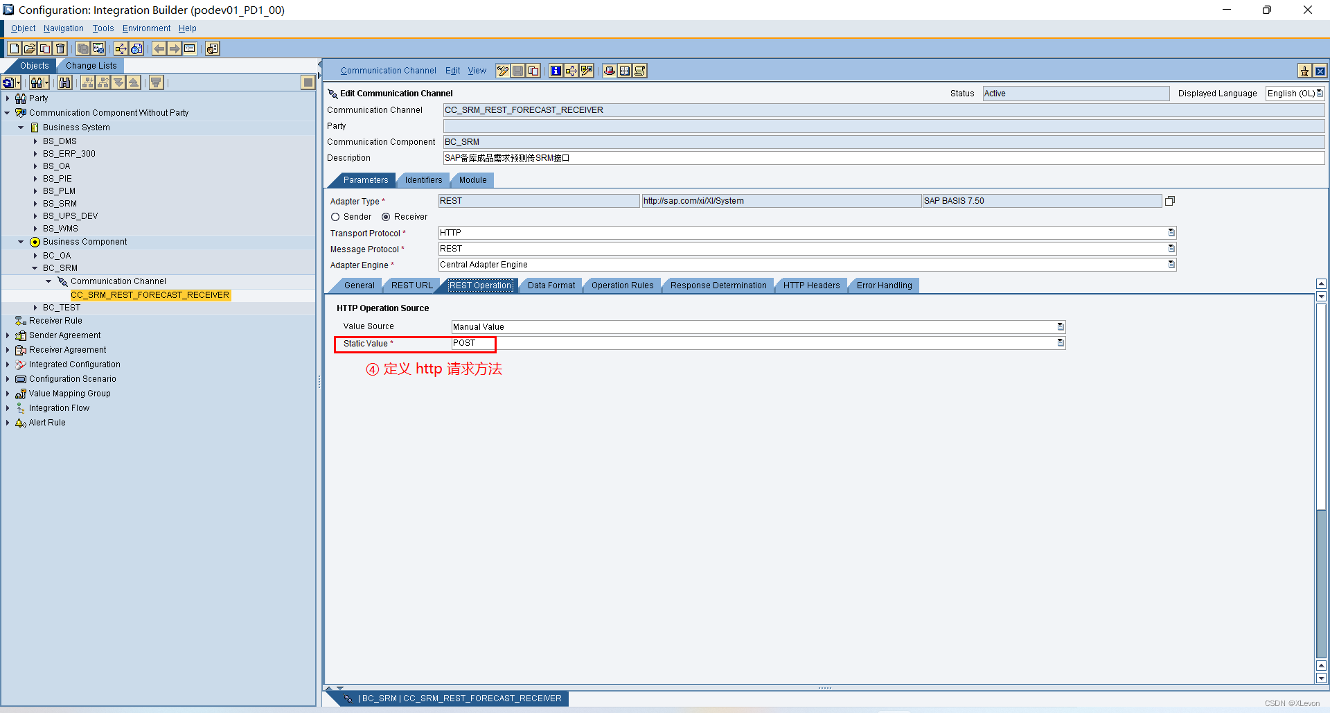This screenshot has width=1330, height=713.
Task: Click the blue information icon
Action: tap(556, 71)
